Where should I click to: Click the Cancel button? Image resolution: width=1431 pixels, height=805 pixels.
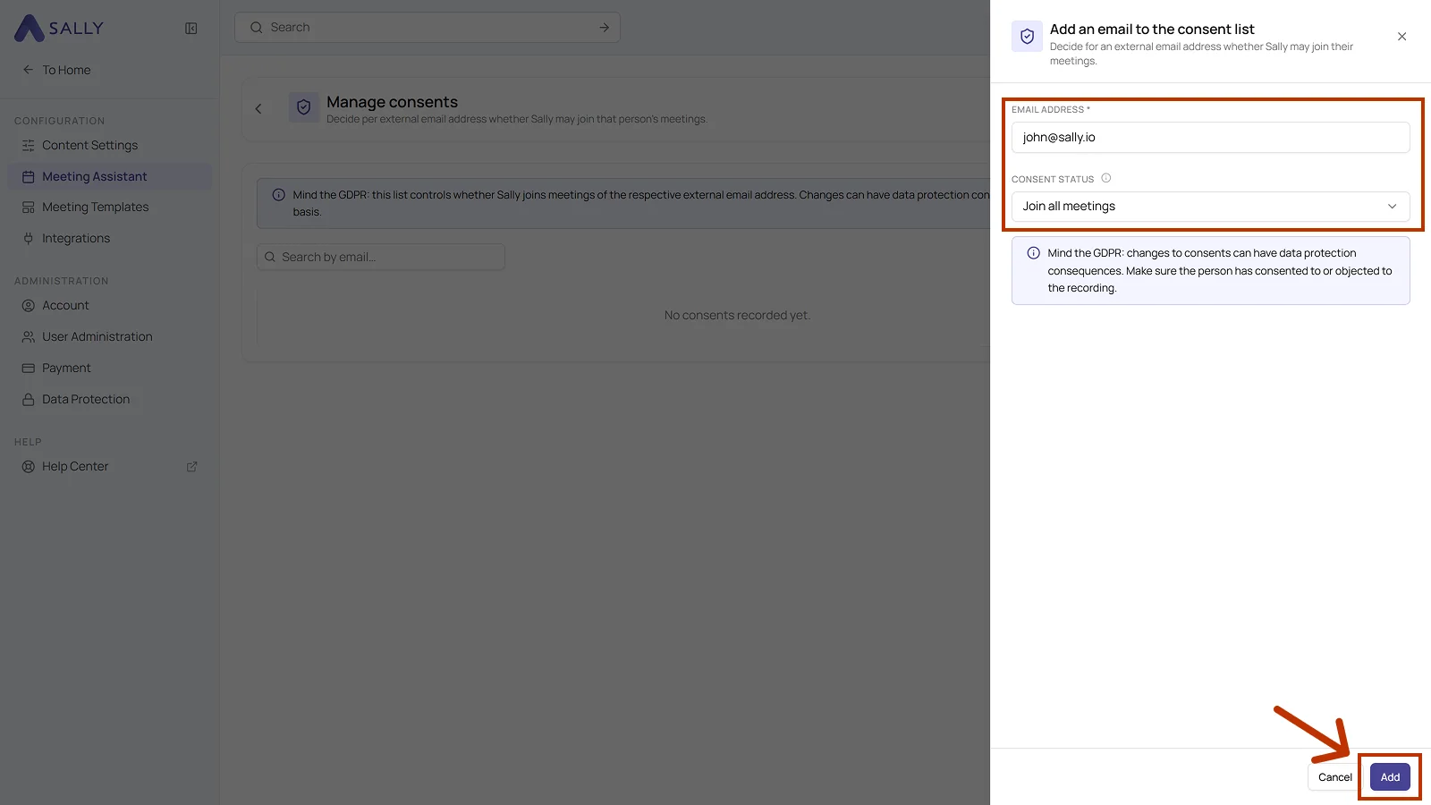point(1334,777)
